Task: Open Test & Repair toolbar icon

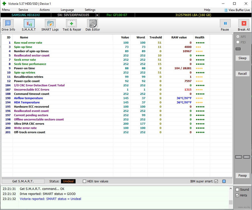Action: 71,23
